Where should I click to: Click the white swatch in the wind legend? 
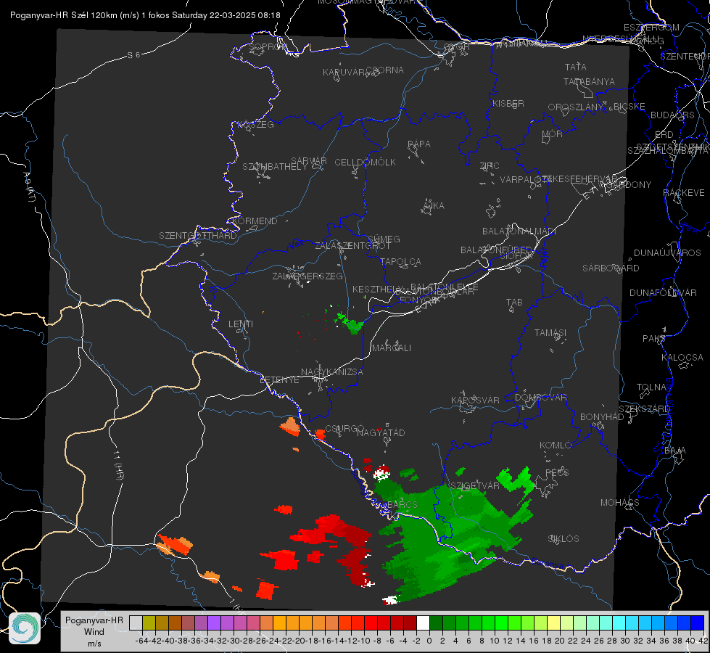423,623
